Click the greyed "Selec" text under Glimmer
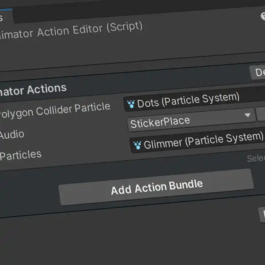 pyautogui.click(x=256, y=159)
